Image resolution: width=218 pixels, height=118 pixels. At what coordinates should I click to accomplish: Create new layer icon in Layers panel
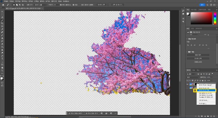pos(211,116)
